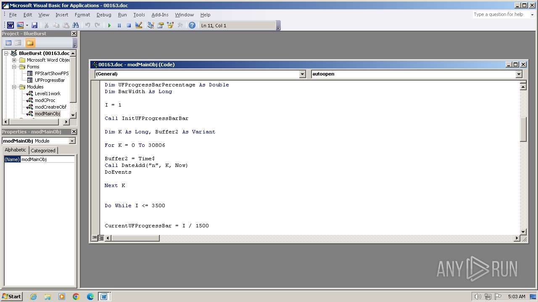Click the Break pause icon
Viewport: 538px width, 302px height.
119,26
